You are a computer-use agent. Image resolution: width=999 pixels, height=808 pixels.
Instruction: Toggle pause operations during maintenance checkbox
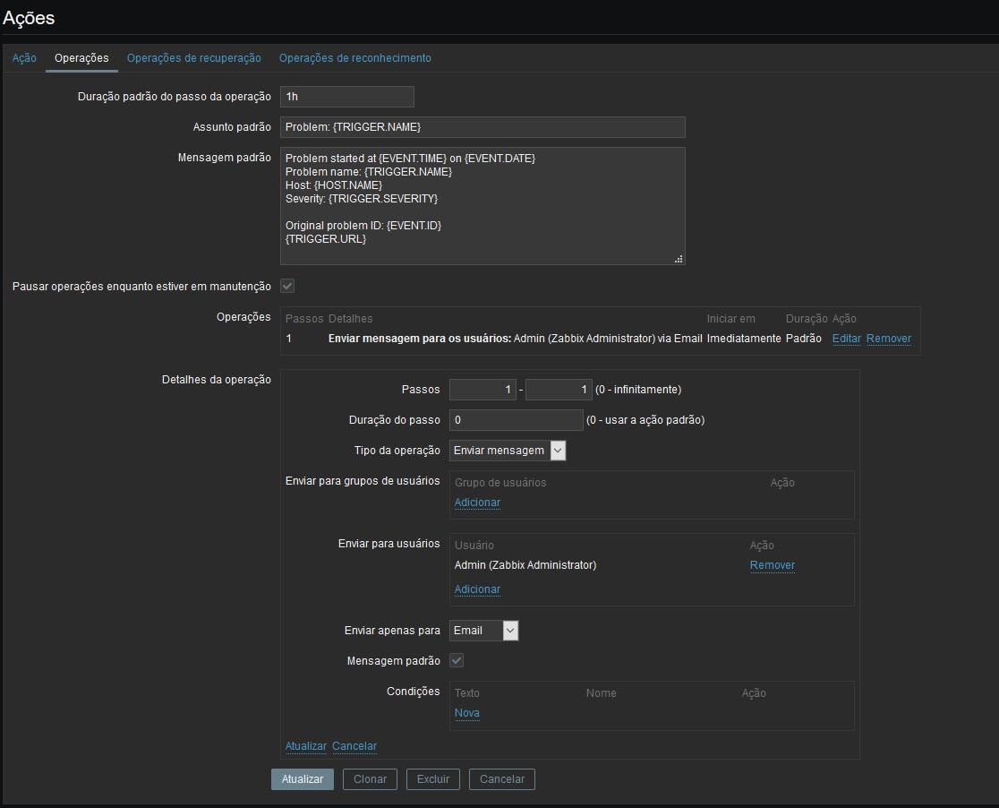(x=287, y=287)
